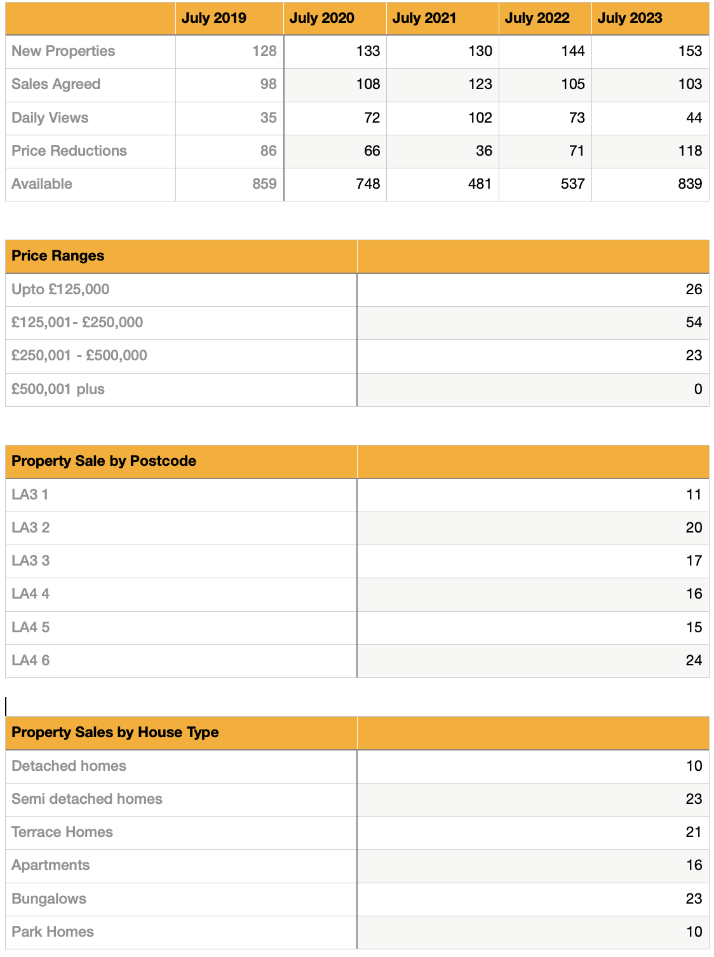714x957 pixels.
Task: Select the Park Homes row label
Action: (53, 932)
